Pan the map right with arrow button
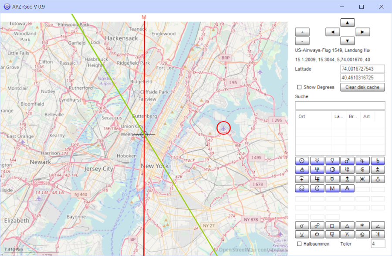This screenshot has width=392, height=256. click(x=363, y=32)
